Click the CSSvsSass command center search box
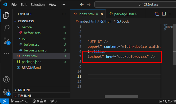 pos(135,5)
